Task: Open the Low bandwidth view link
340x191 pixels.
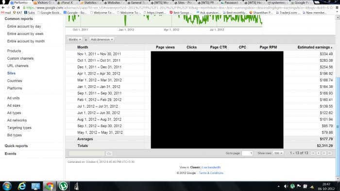Action: 211,167
